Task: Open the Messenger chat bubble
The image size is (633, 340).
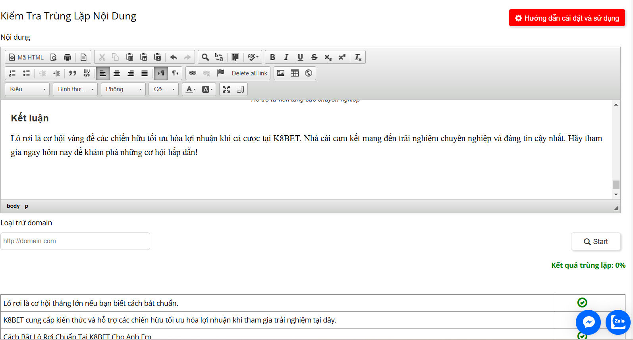Action: coord(588,322)
